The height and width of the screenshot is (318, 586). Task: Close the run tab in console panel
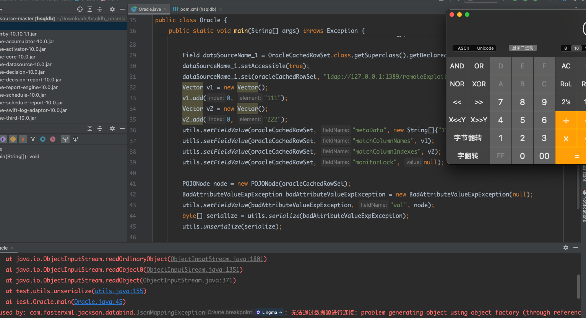12,248
